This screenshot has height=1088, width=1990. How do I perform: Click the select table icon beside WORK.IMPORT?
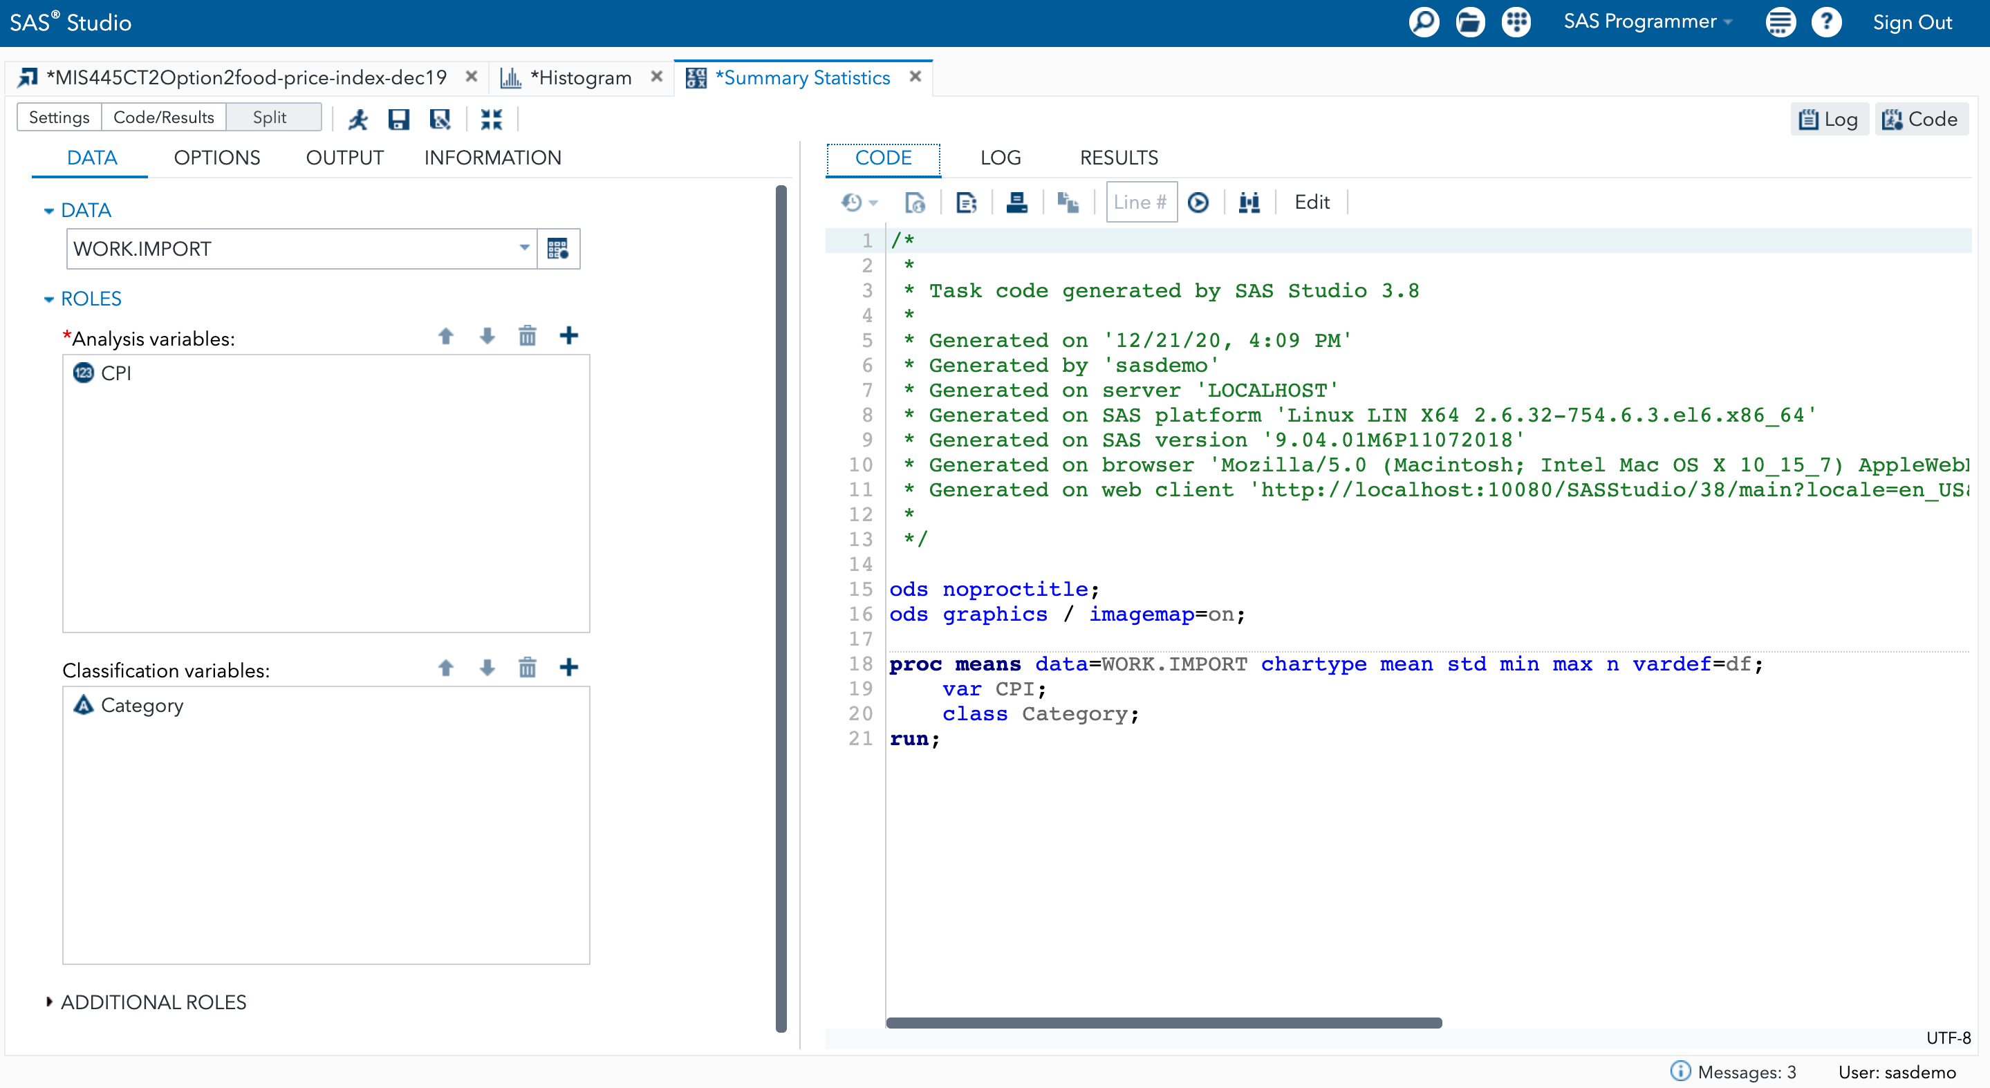coord(558,249)
